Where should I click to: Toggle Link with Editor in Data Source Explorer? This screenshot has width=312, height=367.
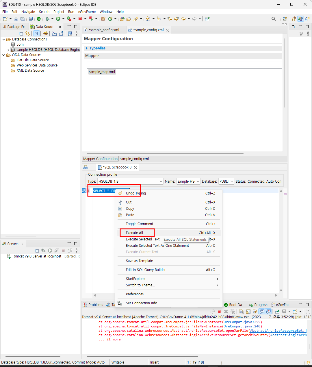(27, 34)
